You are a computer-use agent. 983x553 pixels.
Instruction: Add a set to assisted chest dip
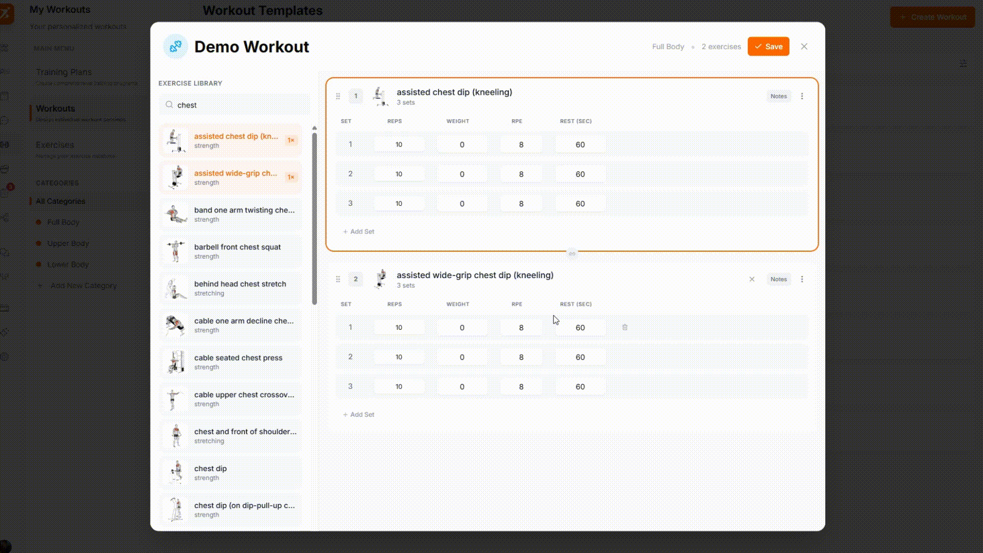click(x=358, y=231)
